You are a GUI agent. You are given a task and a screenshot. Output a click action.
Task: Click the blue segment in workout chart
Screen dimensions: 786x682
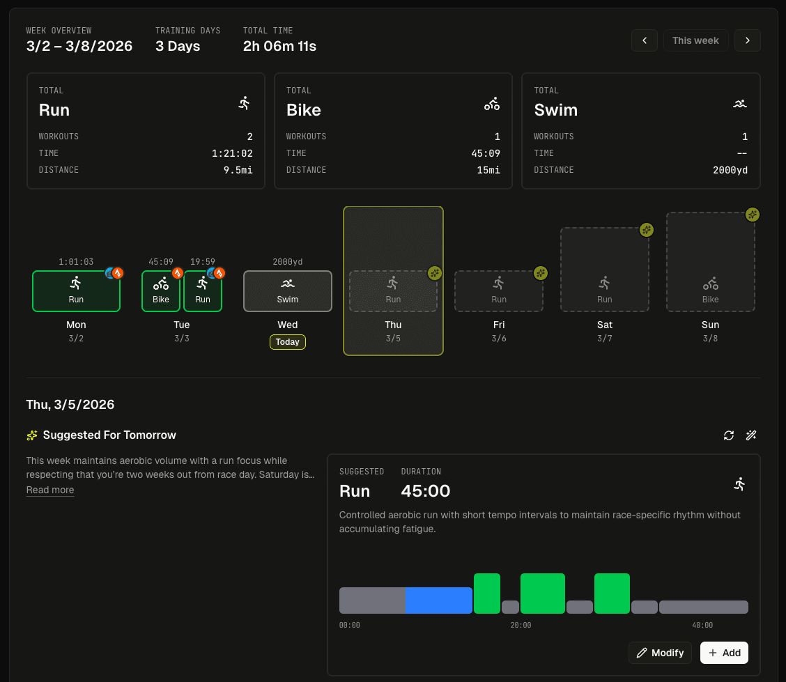pos(438,600)
